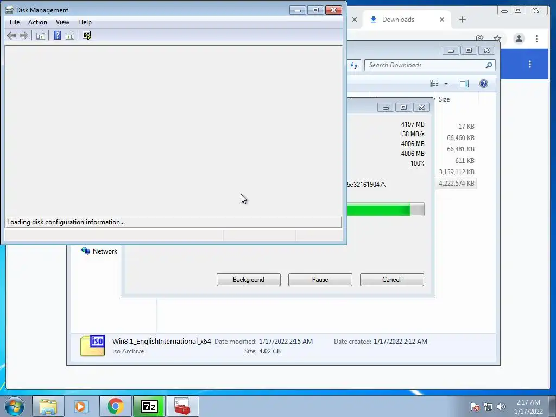Click the Size column header in Explorer
This screenshot has height=417, width=556.
coord(444,99)
